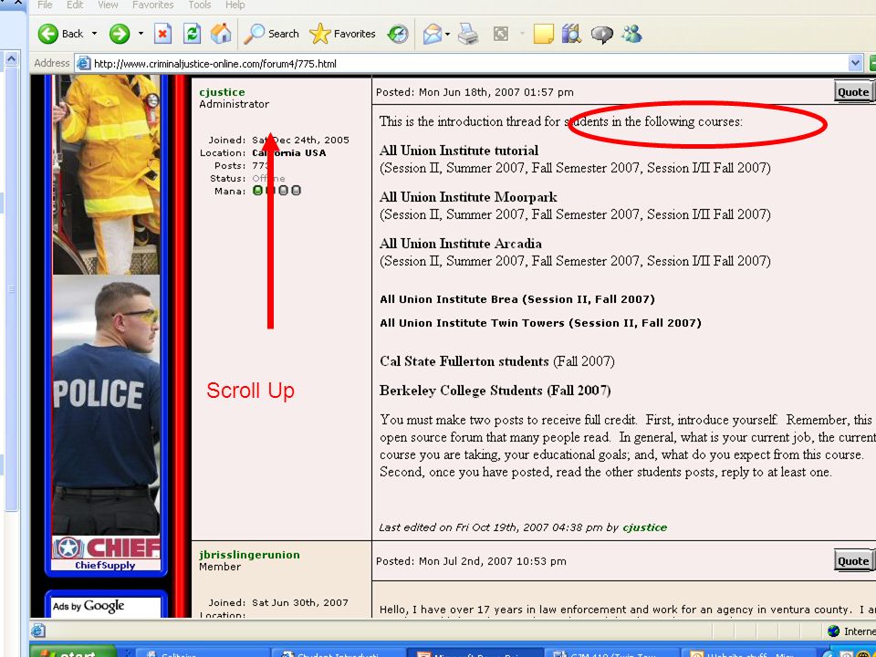Click the firefighter ad image

click(106, 175)
